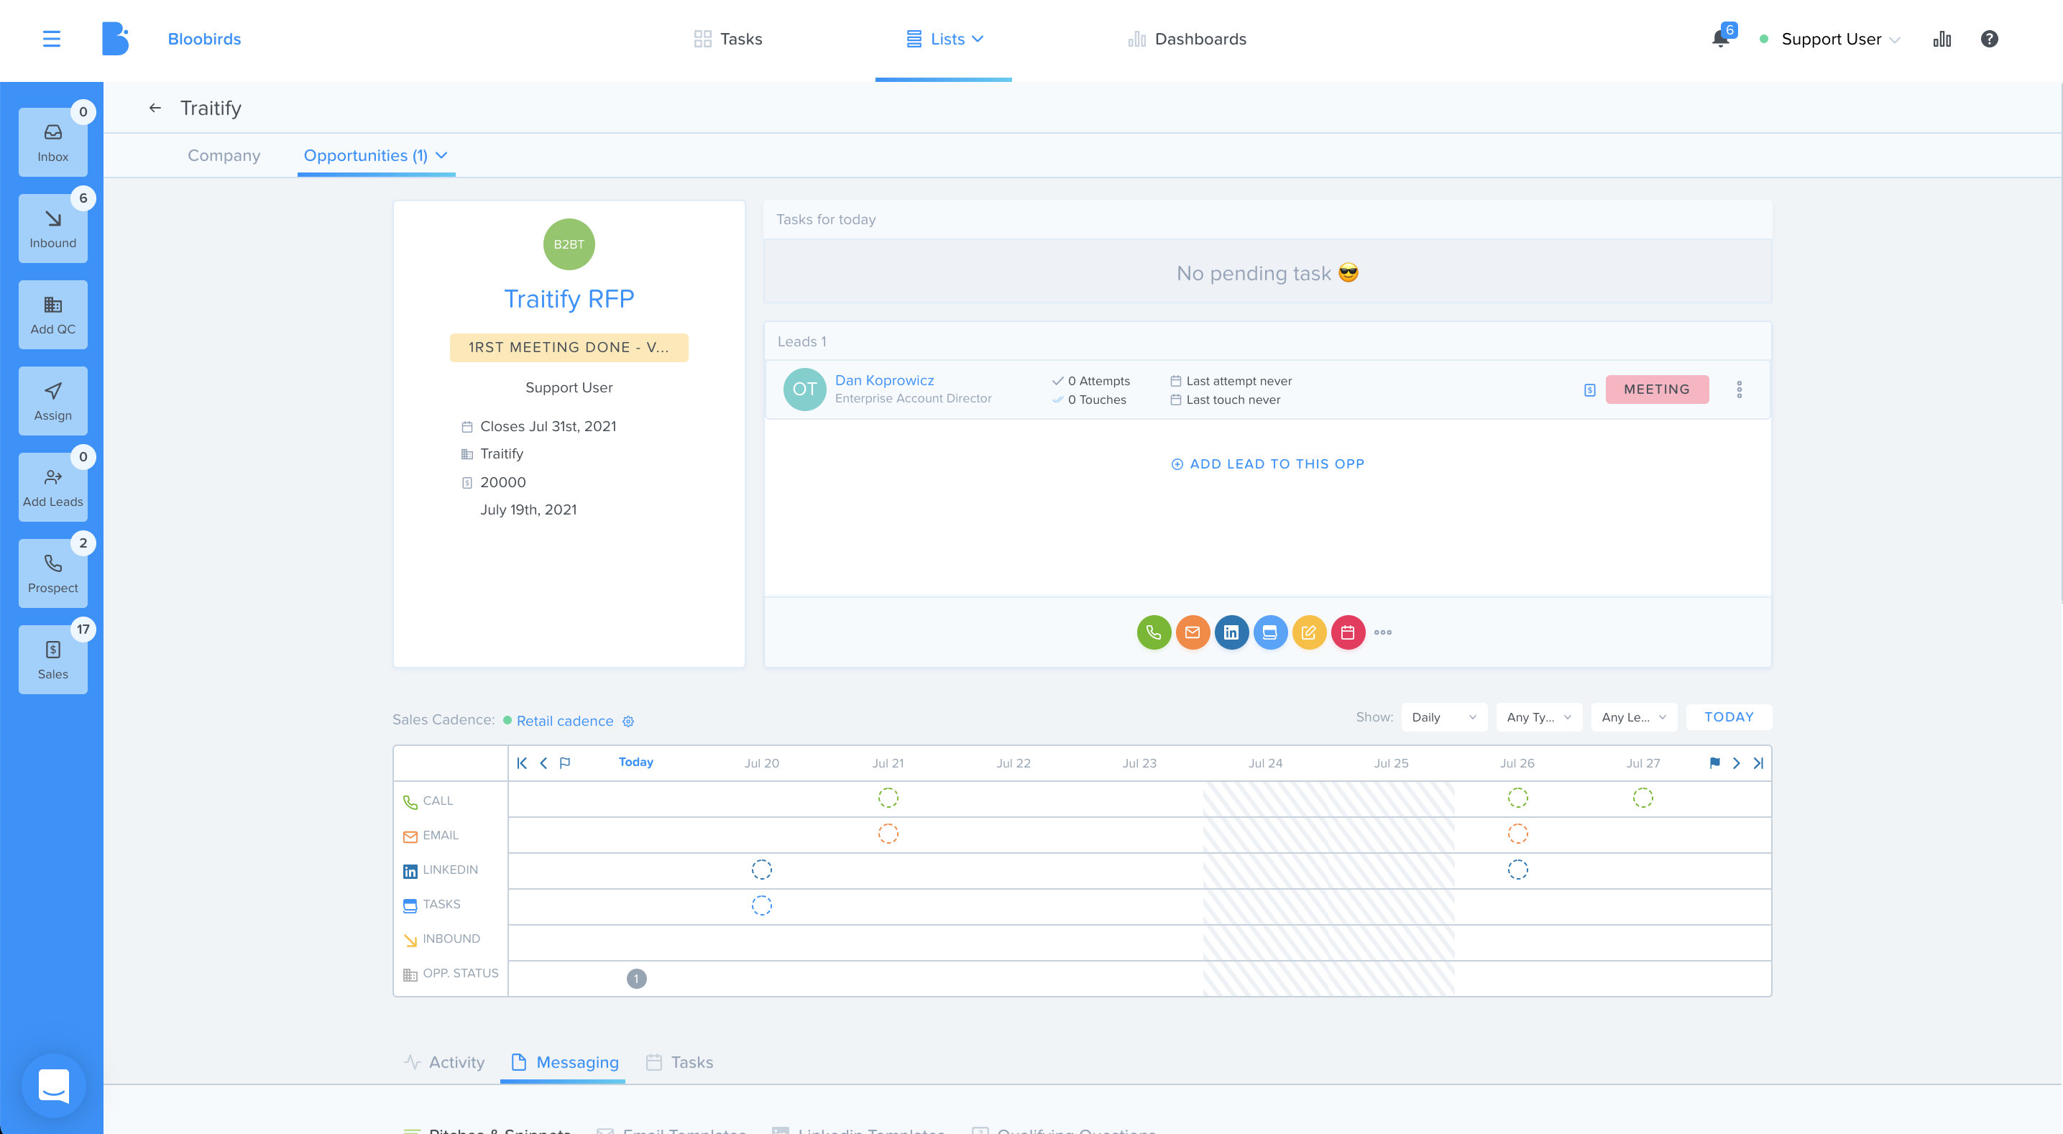Screen dimensions: 2063x1134
Task: Click the Bloobirds logo icon
Action: [115, 38]
